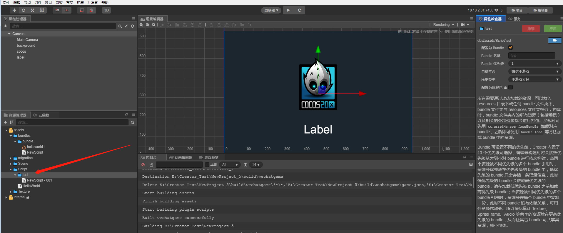Expand the migration folder

click(x=11, y=158)
